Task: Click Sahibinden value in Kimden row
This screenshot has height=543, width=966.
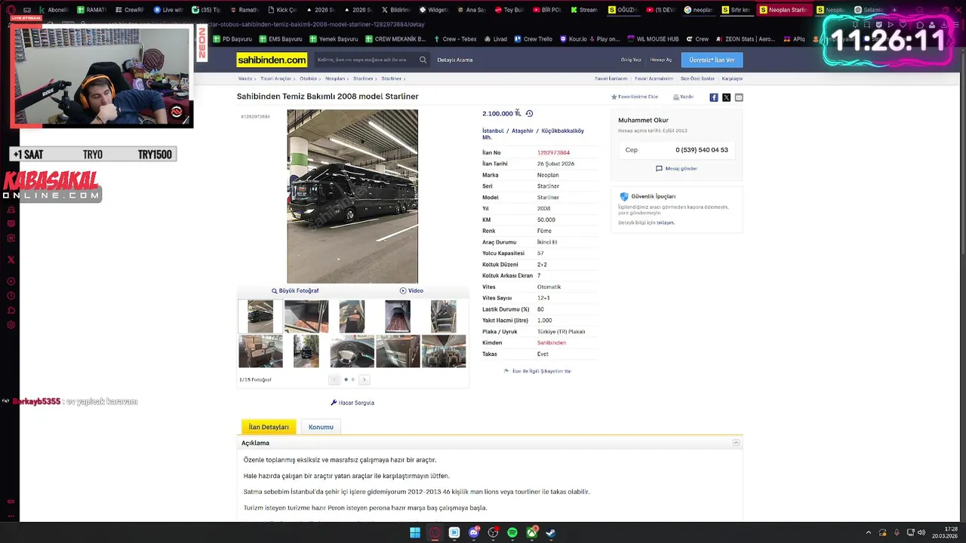Action: pos(552,342)
